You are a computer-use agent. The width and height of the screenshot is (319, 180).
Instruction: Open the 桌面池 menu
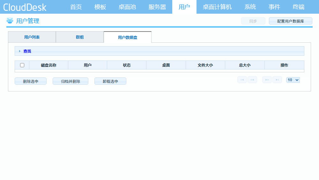127,7
